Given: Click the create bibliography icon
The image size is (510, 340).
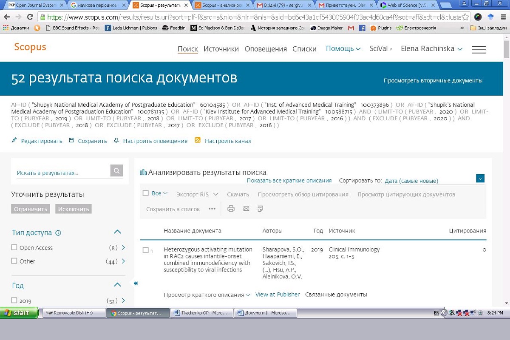Looking at the screenshot, I should coord(261,208).
